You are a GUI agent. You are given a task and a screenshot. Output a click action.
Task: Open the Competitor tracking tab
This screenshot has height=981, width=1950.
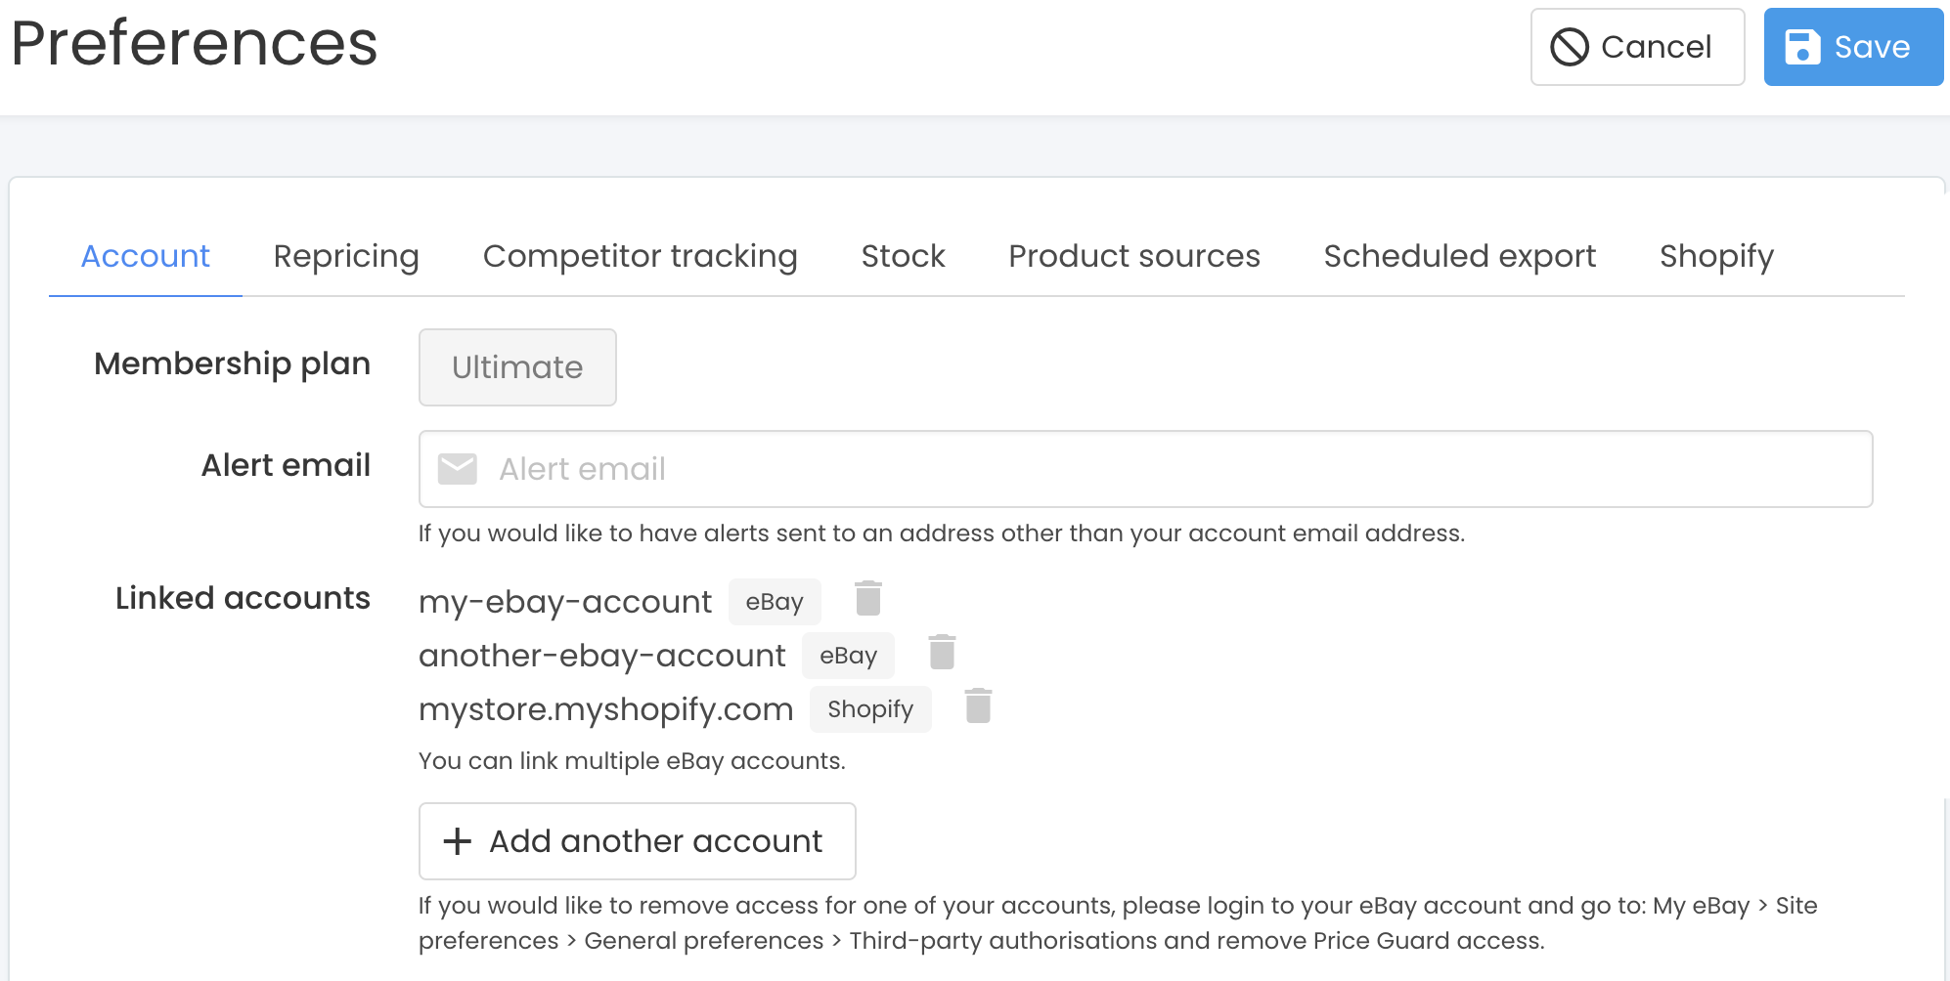coord(641,256)
